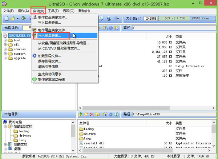218x159 pixels.
Task: Click the upper list horizontal scrollbar
Action: pos(147,108)
